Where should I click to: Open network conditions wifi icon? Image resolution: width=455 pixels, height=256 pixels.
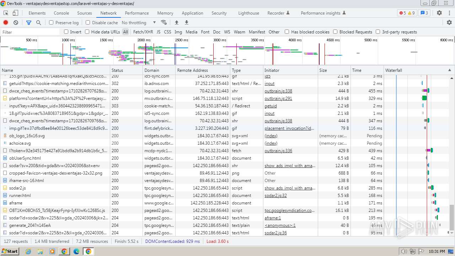(x=164, y=22)
